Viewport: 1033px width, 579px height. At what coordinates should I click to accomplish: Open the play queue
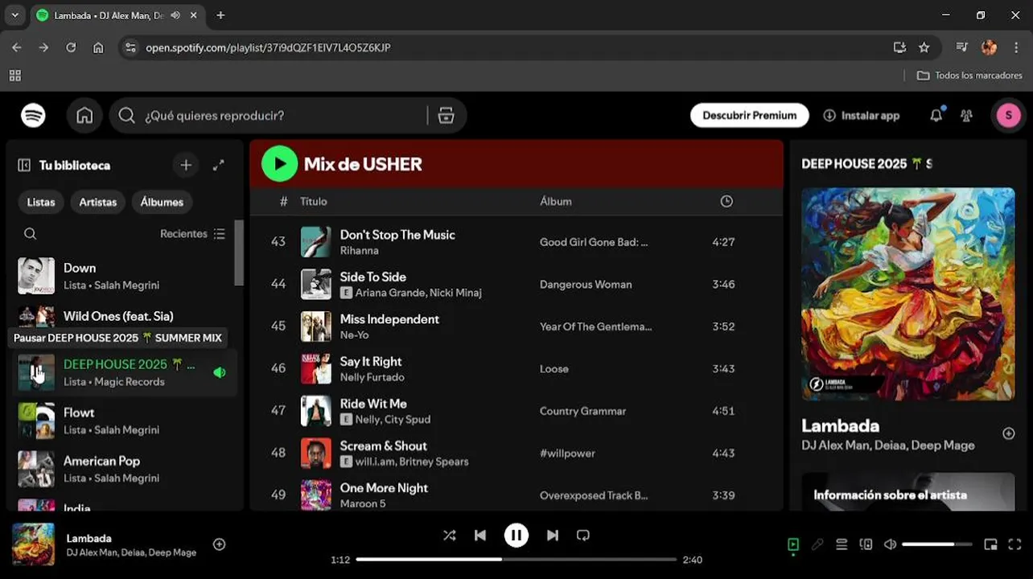click(842, 544)
